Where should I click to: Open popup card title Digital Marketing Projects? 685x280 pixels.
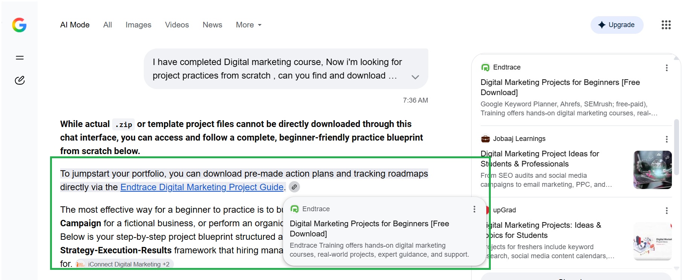tap(369, 229)
